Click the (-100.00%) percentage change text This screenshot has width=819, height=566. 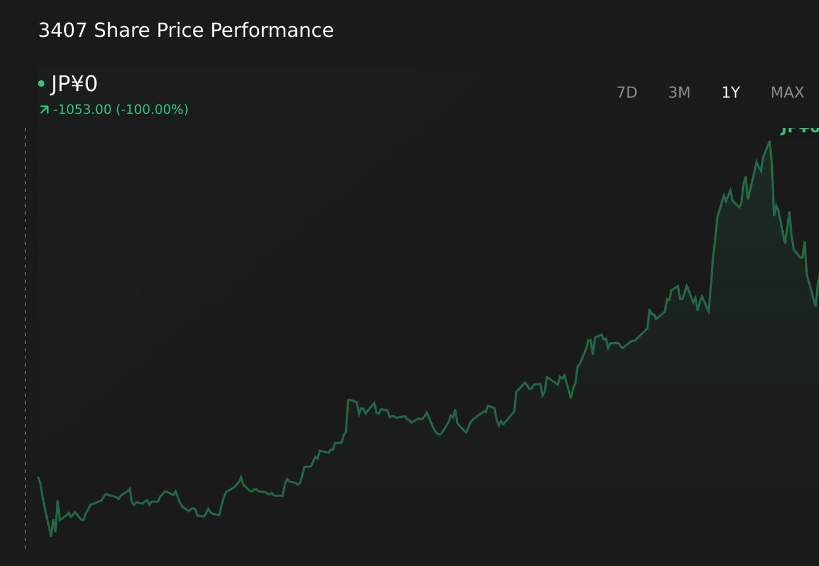click(x=152, y=109)
